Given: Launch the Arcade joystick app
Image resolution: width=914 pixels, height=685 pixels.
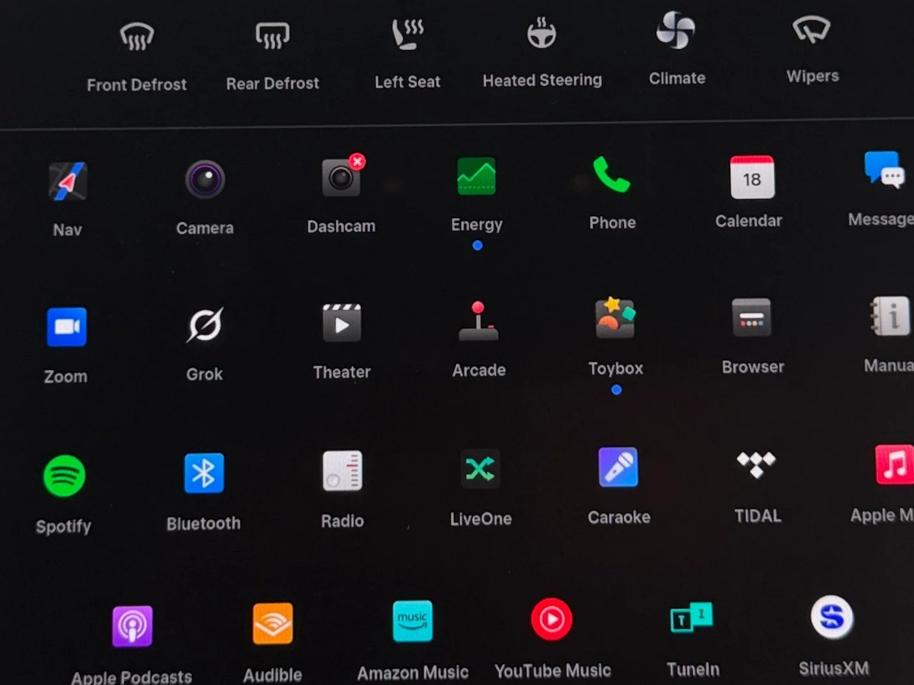Looking at the screenshot, I should click(479, 321).
